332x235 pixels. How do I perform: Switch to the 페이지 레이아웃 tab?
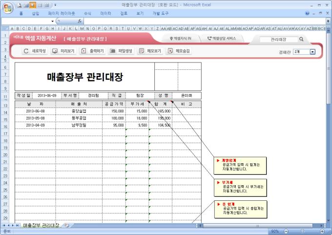coord(62,14)
